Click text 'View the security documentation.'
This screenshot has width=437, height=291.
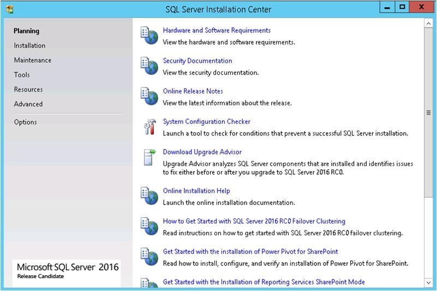(211, 73)
